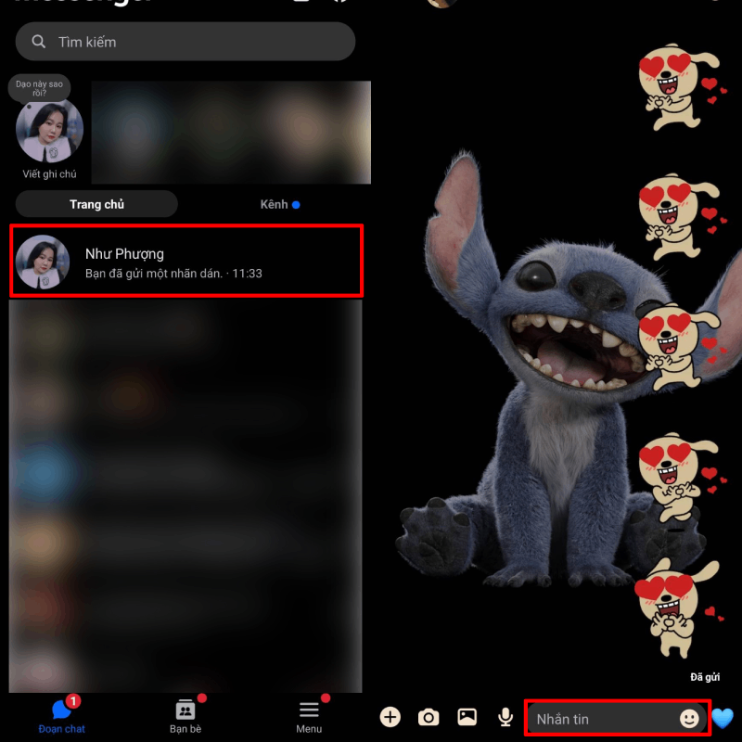Select the Đoạn chat tab

click(x=61, y=716)
